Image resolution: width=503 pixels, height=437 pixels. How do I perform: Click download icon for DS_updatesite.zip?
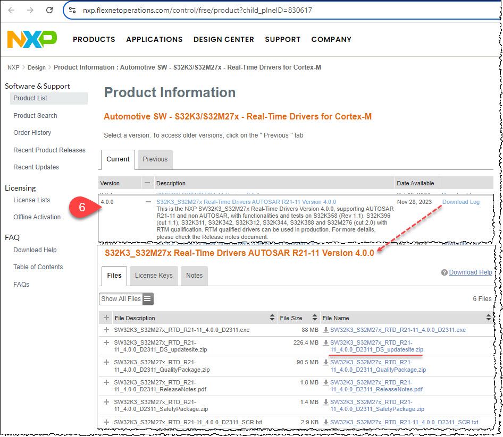pos(325,343)
